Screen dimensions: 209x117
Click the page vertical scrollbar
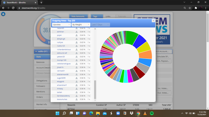(208, 27)
